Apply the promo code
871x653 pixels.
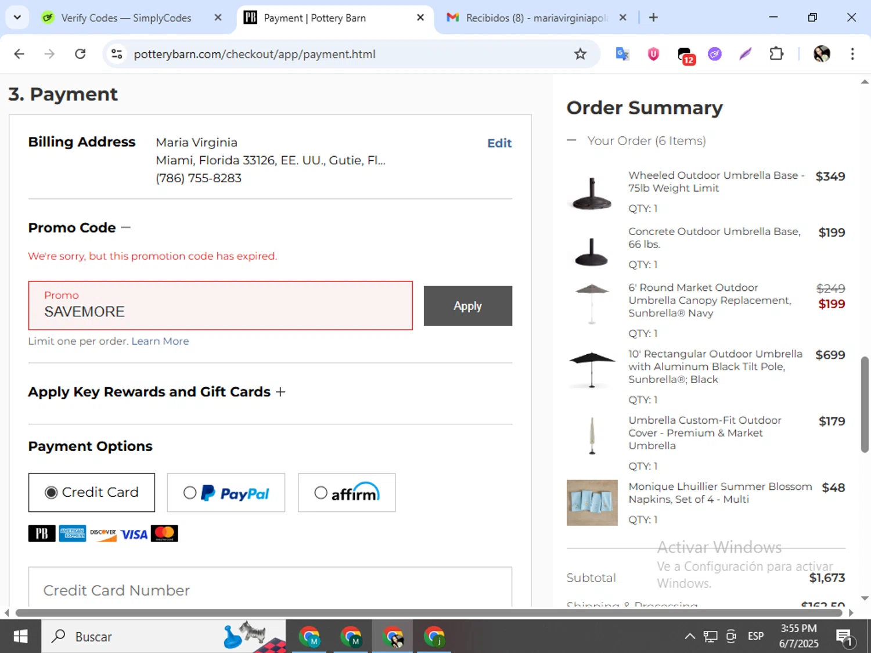coord(467,306)
